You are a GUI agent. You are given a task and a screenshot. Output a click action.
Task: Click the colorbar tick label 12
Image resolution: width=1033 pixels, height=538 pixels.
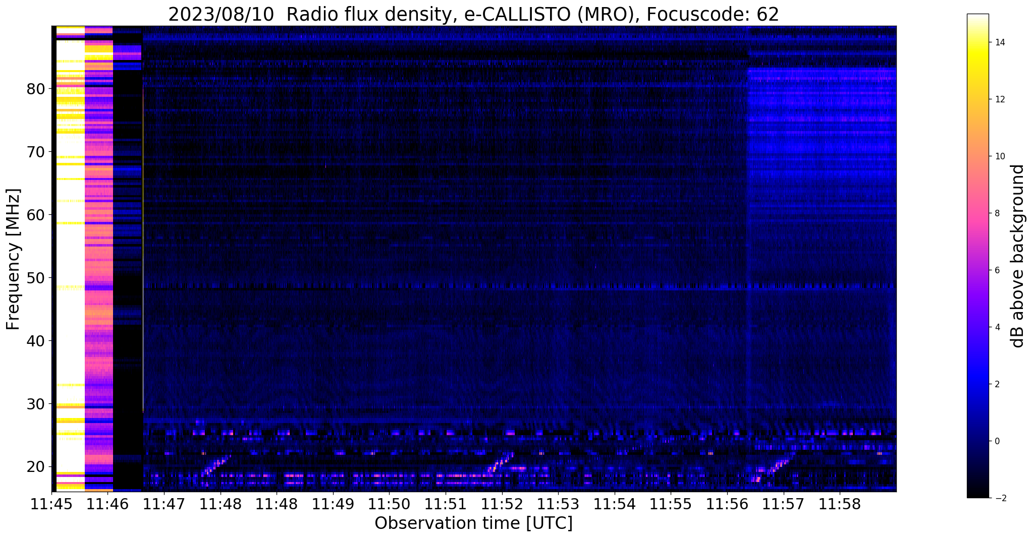tap(998, 99)
